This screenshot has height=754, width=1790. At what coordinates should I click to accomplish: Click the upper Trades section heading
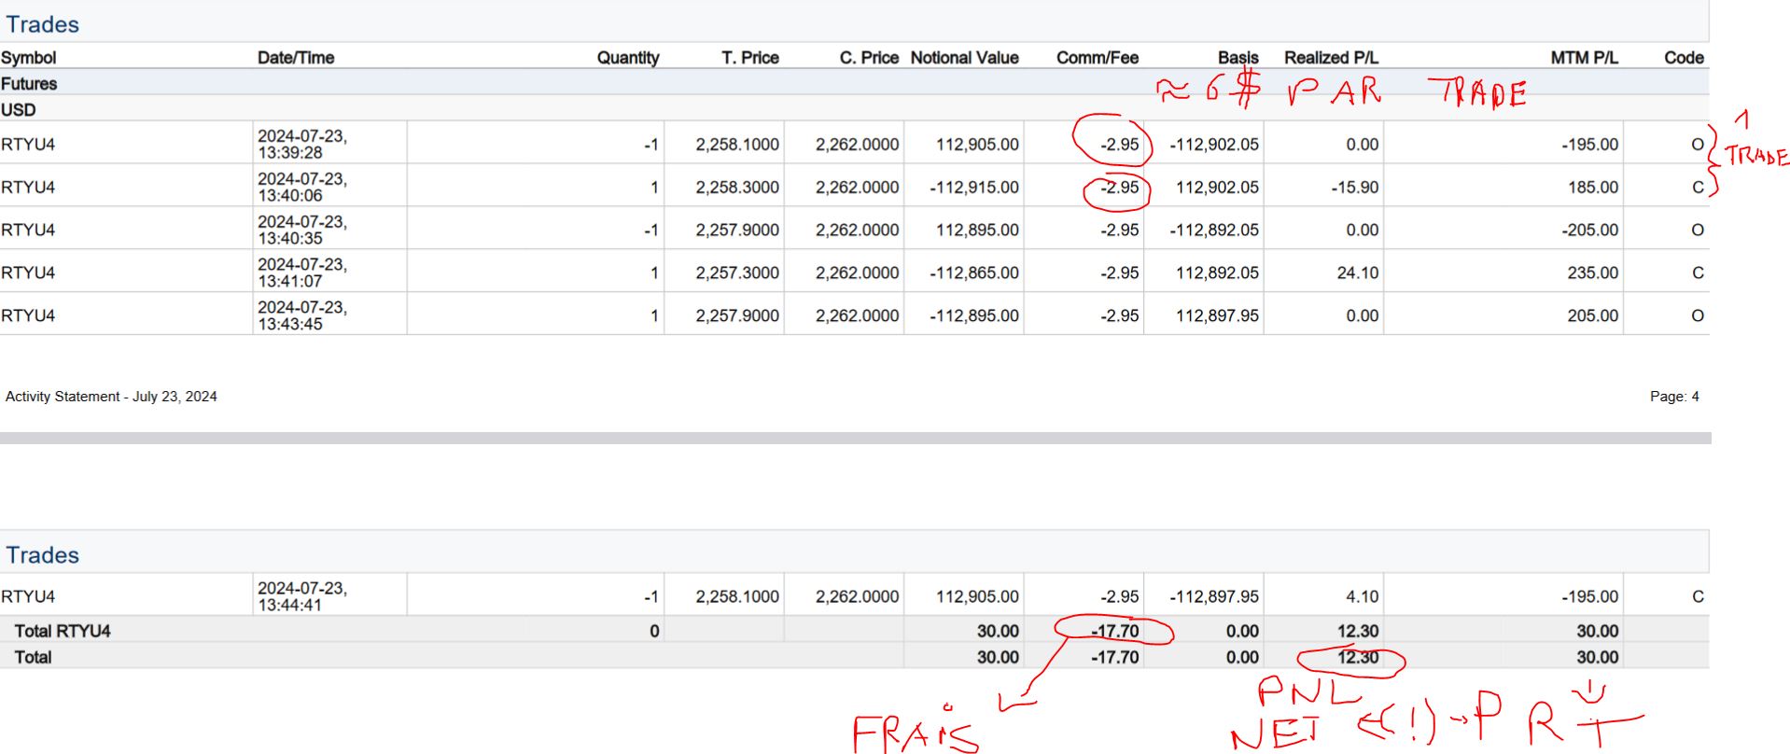(x=42, y=24)
